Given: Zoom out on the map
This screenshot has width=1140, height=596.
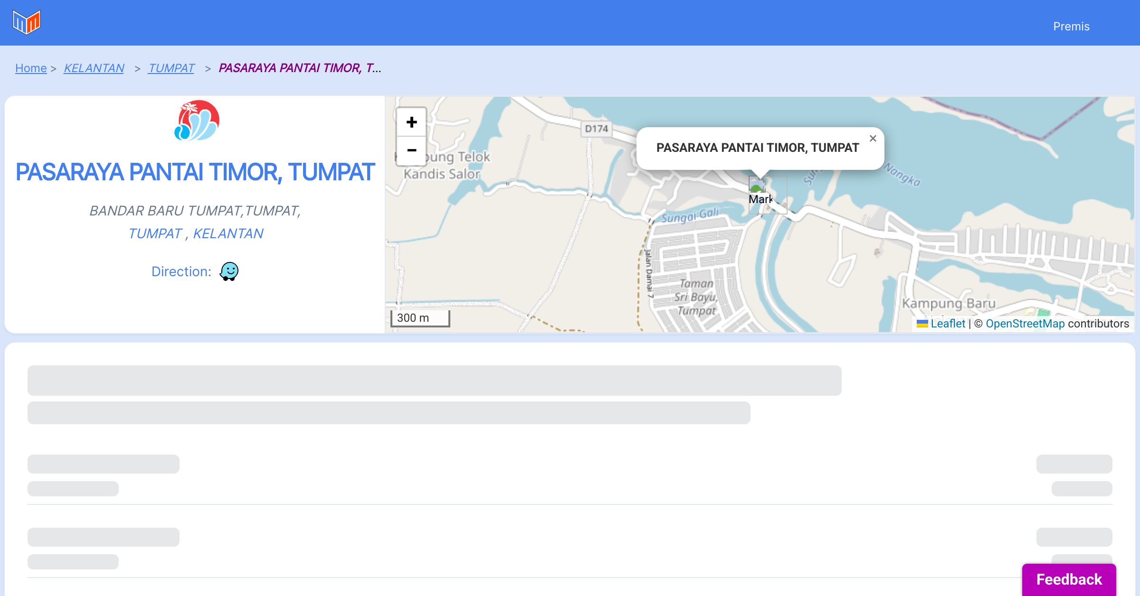Looking at the screenshot, I should [x=411, y=150].
